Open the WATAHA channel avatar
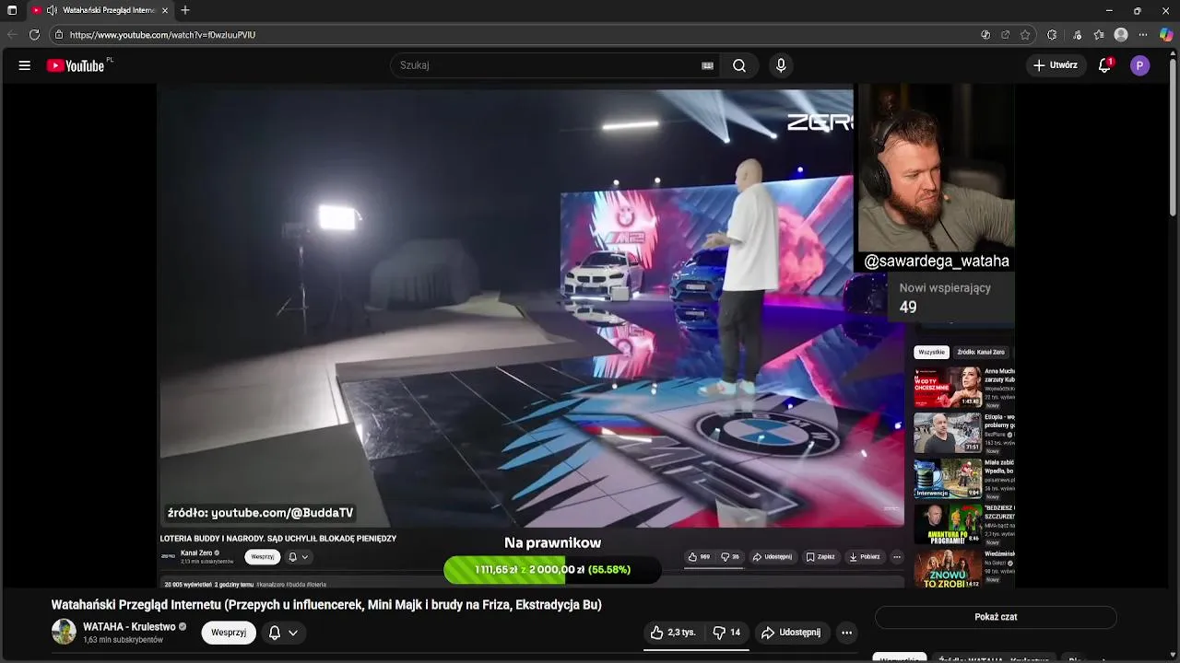The height and width of the screenshot is (663, 1180). [x=64, y=632]
